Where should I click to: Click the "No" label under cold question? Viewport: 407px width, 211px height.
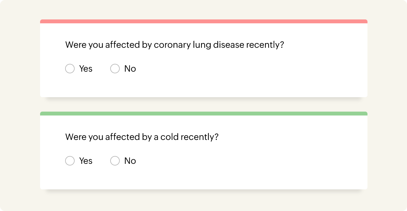point(130,161)
